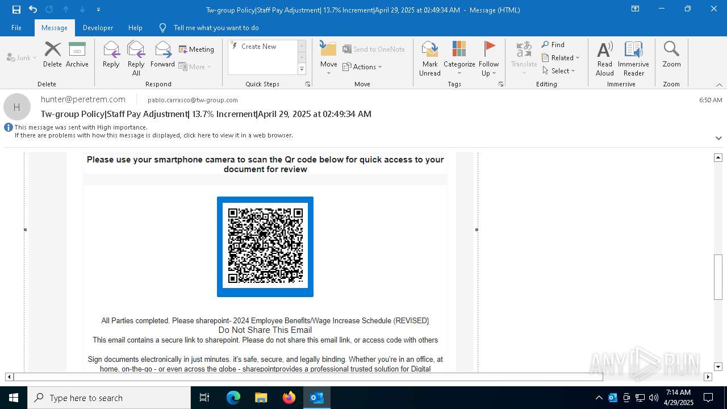Click the recipient pablo.carrasco@tw-group.com

[x=193, y=100]
